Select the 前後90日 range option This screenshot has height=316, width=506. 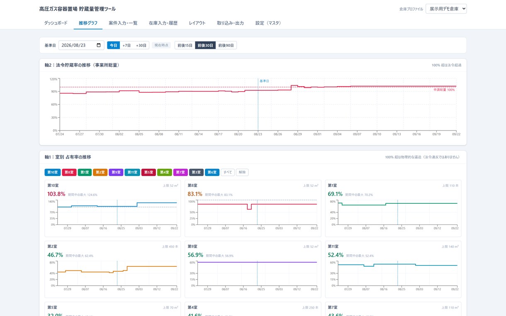click(x=226, y=46)
